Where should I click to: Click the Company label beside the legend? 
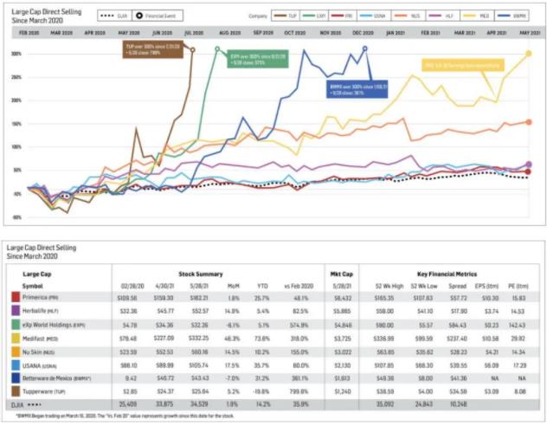pyautogui.click(x=258, y=16)
